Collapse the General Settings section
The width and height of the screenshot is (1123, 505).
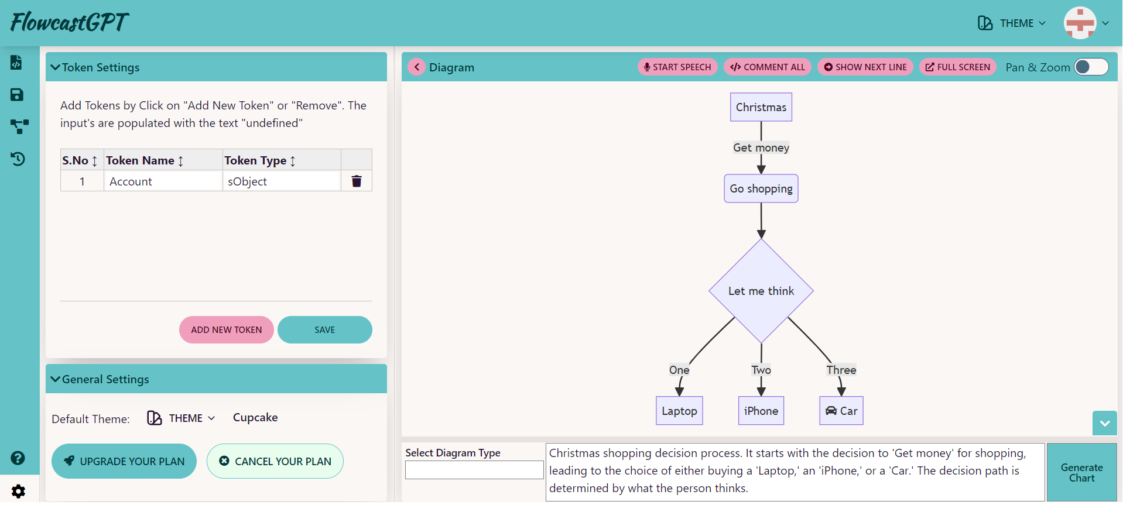[56, 380]
